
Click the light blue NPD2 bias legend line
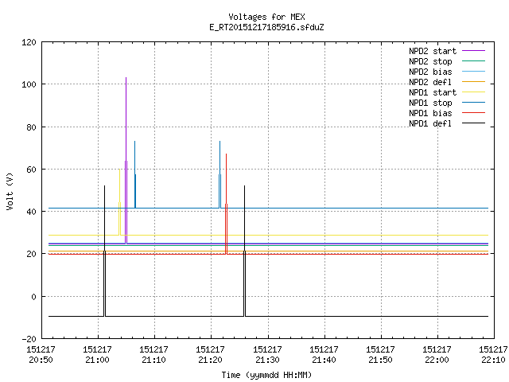point(473,72)
